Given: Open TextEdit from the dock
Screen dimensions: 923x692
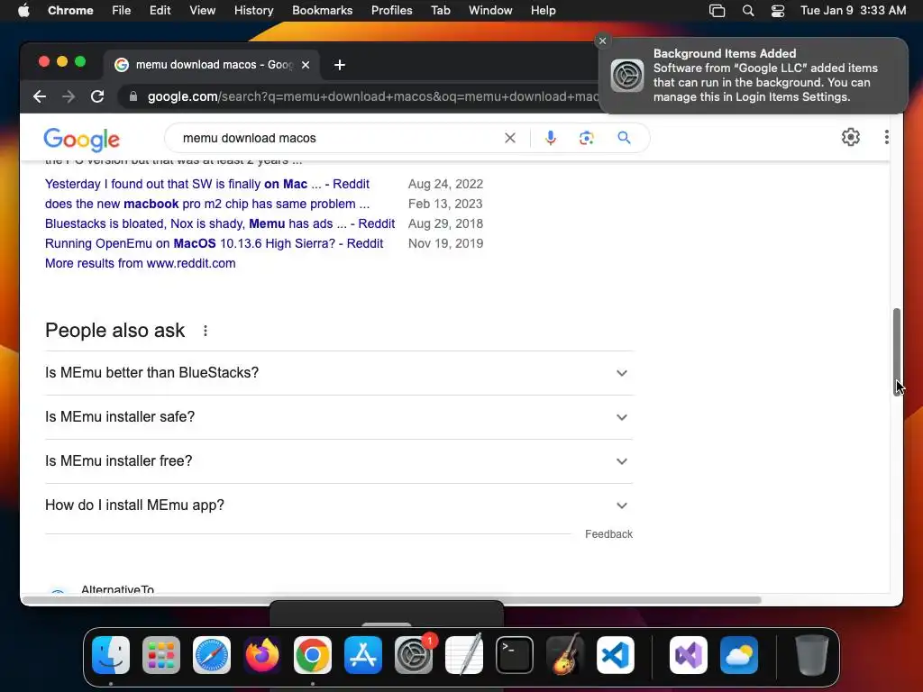Looking at the screenshot, I should (x=464, y=655).
